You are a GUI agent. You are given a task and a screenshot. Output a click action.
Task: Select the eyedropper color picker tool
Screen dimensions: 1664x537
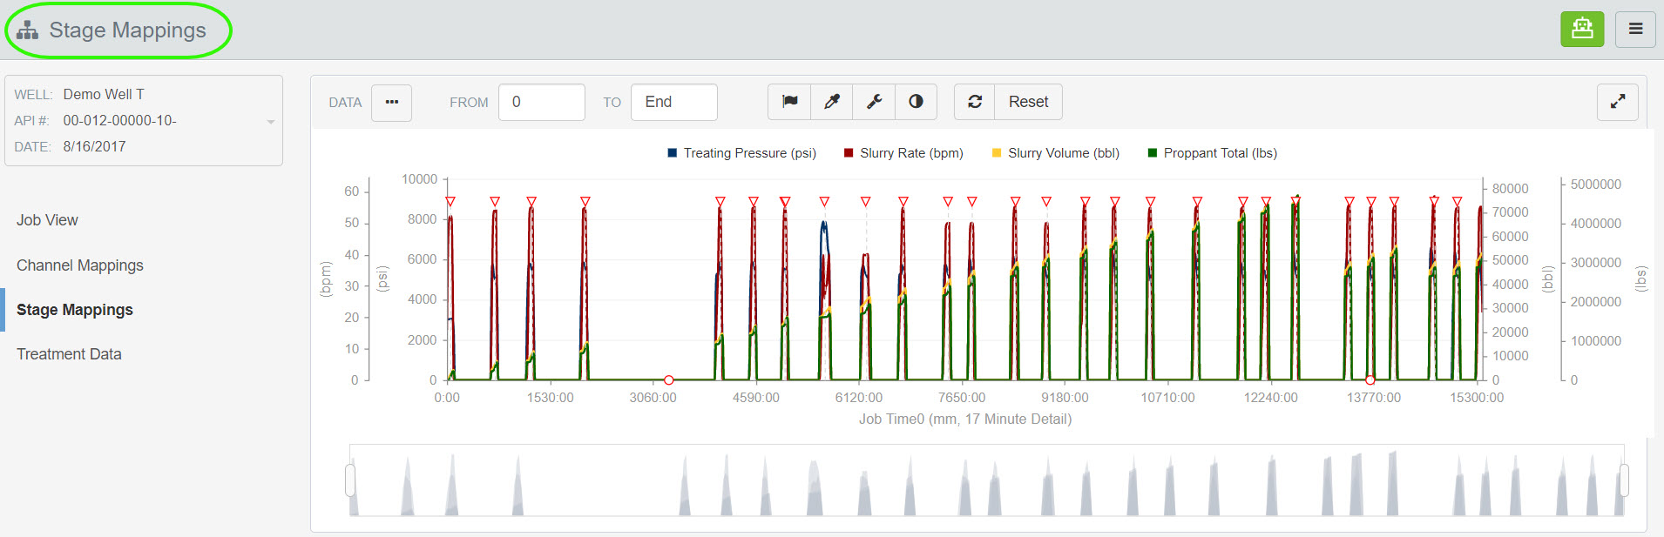[832, 102]
